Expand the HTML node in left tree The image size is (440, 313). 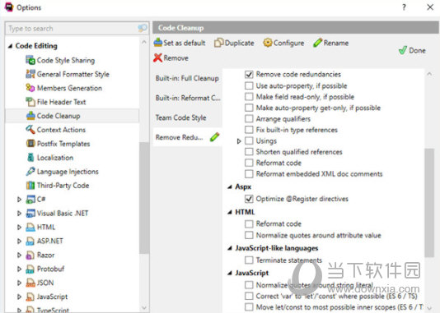tap(19, 227)
